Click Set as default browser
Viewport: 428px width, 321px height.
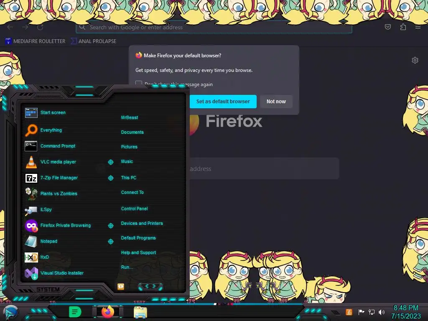(223, 102)
